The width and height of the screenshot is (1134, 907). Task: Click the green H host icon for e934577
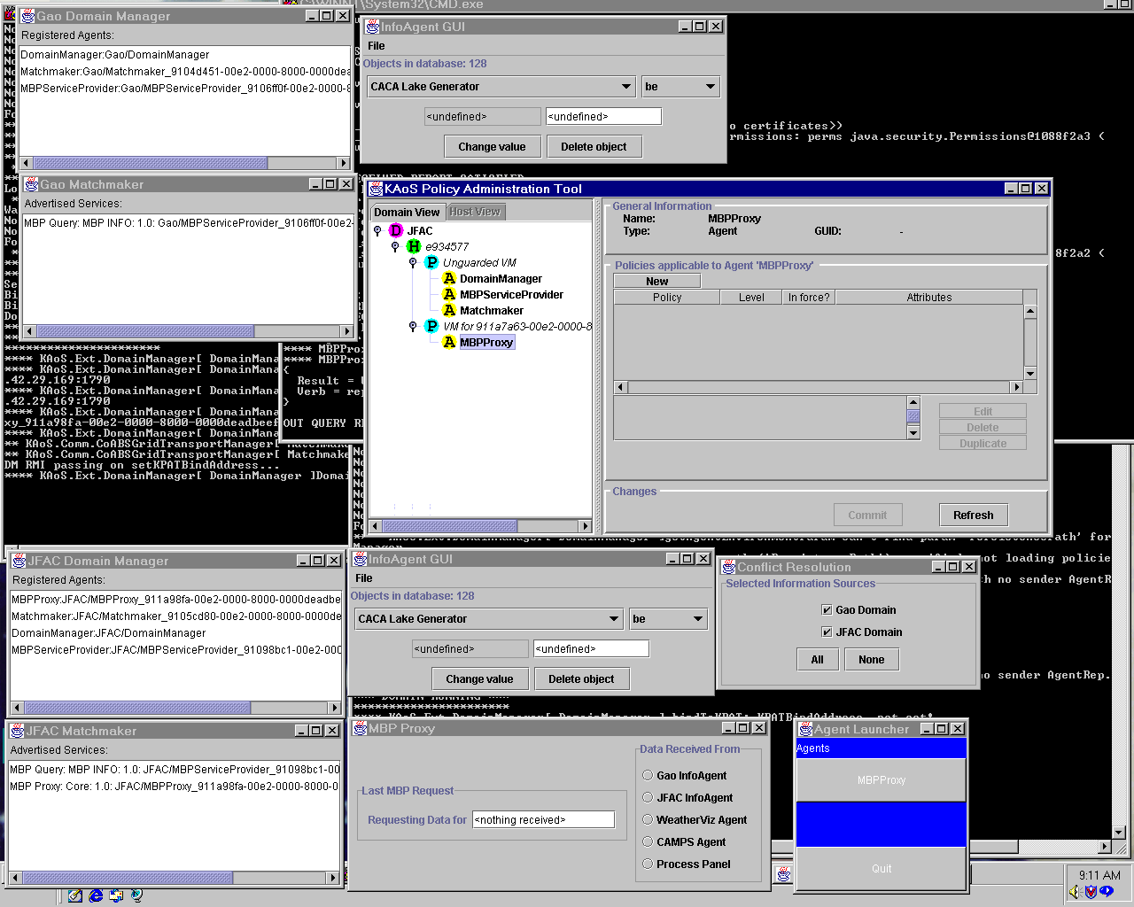pos(414,247)
